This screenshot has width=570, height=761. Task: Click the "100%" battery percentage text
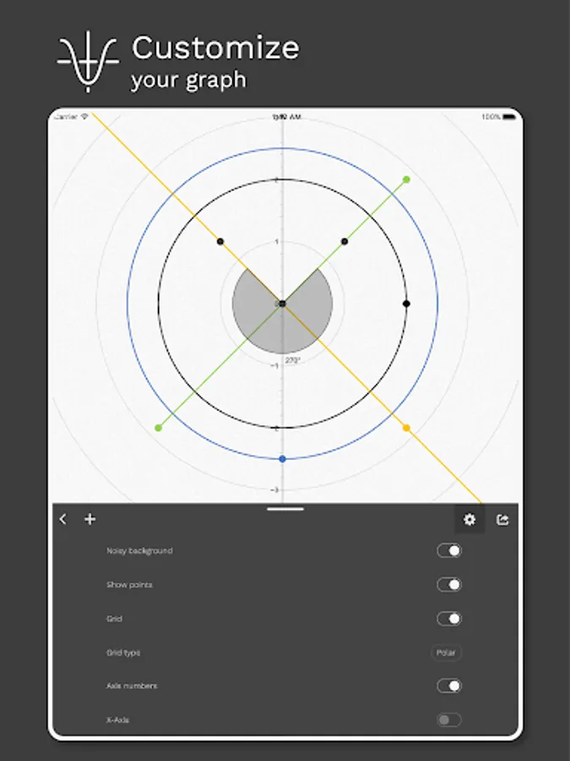(x=491, y=117)
